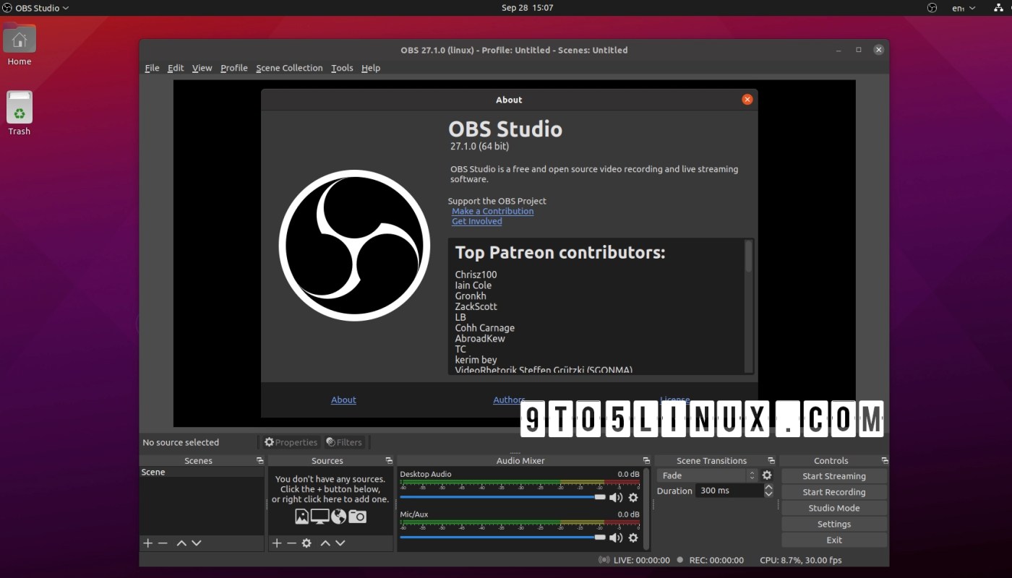Close the About dialog

(x=747, y=100)
